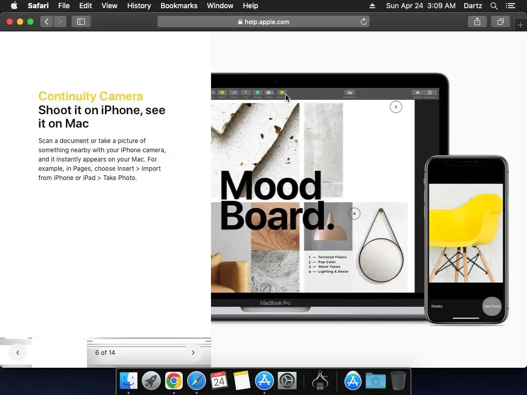Open Spotlight search
The width and height of the screenshot is (527, 395).
494,6
